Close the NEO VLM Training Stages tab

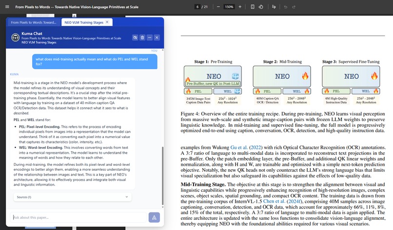click(107, 22)
